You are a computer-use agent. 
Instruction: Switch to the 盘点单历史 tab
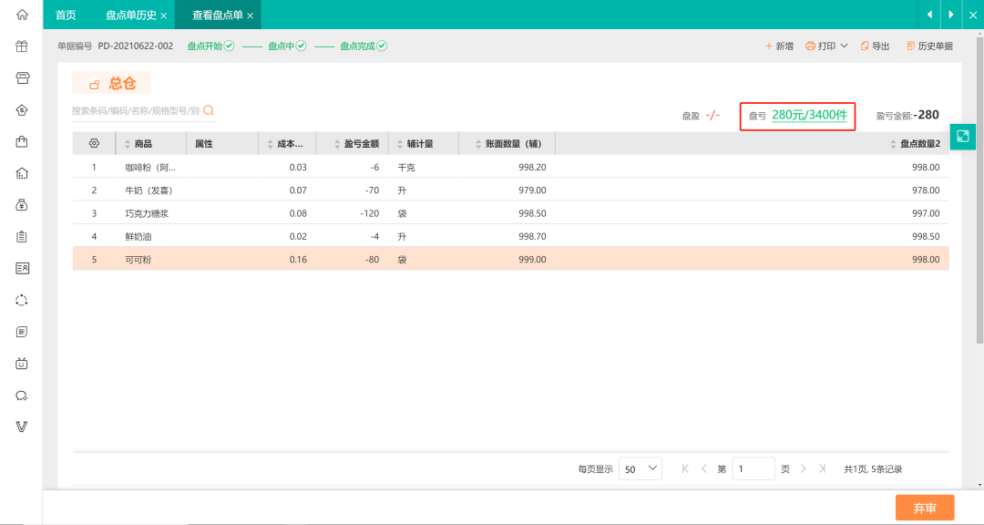pyautogui.click(x=130, y=15)
